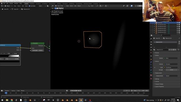This screenshot has width=181, height=102.
Task: Collapse the Surface panel
Action: tap(157, 56)
